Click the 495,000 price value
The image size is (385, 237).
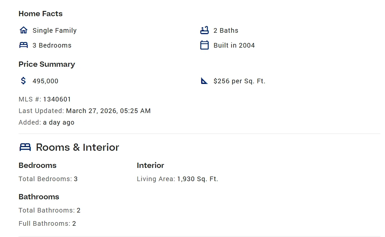coord(45,81)
